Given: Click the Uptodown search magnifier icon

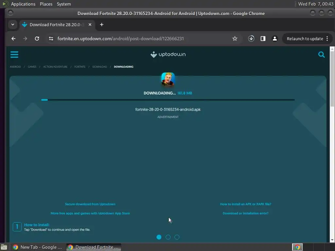Looking at the screenshot, I should click(321, 55).
